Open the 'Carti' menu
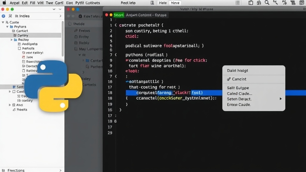The image size is (306, 172). click(x=59, y=3)
